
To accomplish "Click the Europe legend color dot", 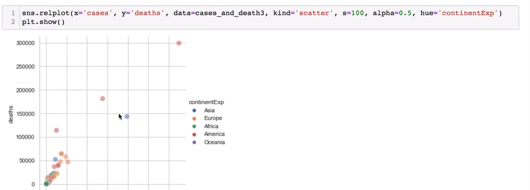I will click(194, 118).
